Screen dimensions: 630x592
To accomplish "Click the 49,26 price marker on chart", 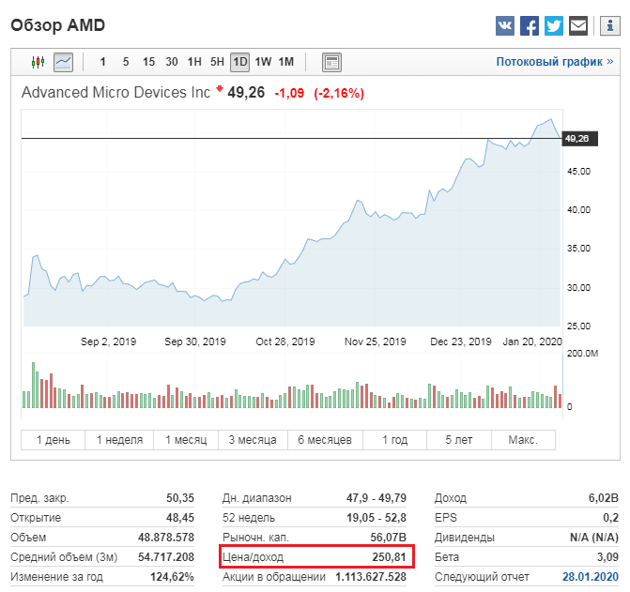I will coord(579,139).
